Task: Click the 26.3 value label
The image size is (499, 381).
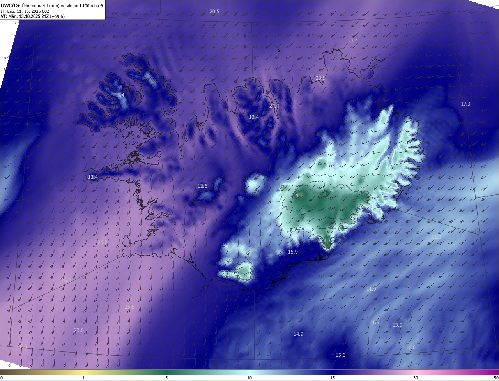Action: click(66, 280)
